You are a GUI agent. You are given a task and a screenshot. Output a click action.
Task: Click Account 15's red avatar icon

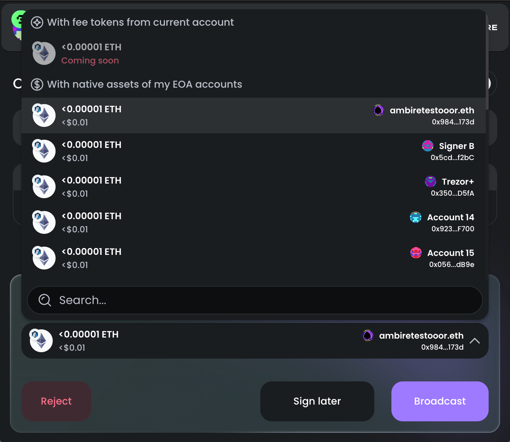416,252
